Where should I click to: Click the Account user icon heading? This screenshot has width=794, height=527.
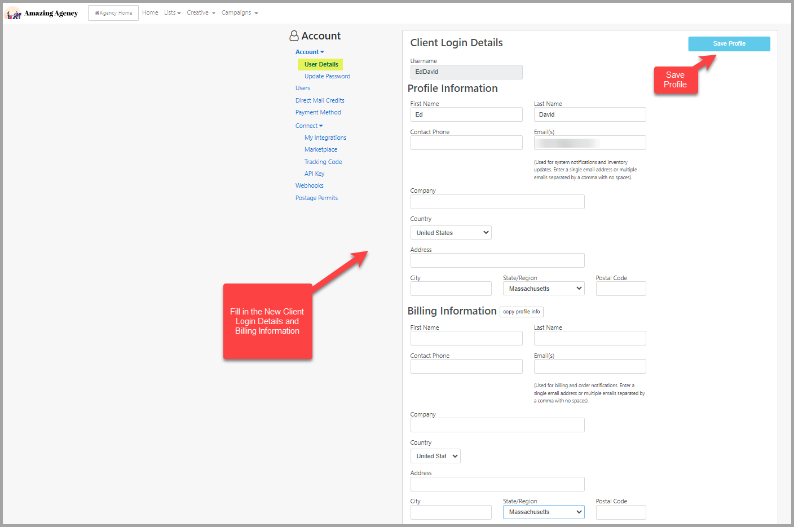pyautogui.click(x=315, y=36)
